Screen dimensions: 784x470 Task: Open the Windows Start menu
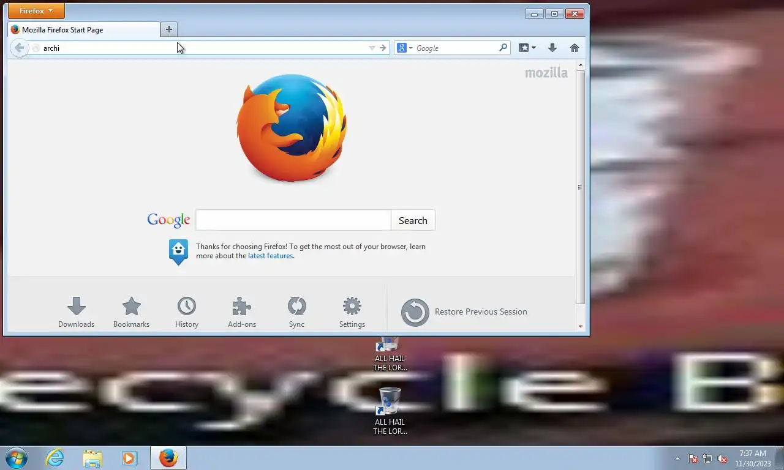17,458
